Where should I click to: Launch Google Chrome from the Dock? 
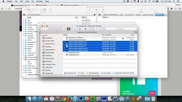click(63, 99)
